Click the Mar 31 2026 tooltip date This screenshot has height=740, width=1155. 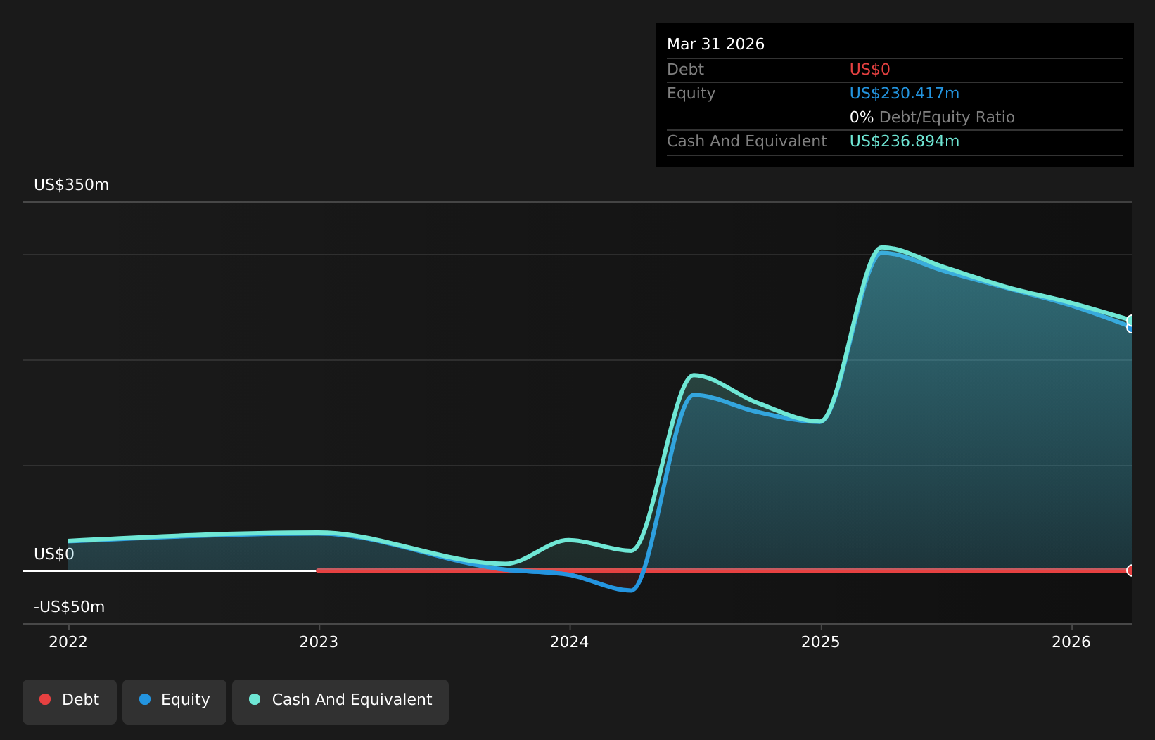[x=715, y=44]
